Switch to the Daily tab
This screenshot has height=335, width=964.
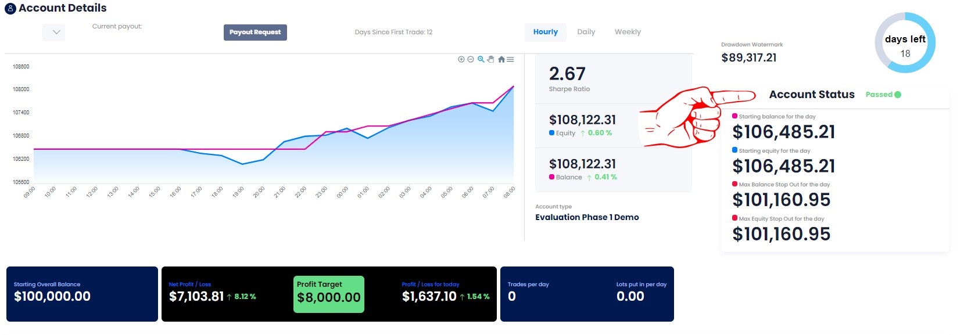tap(586, 32)
